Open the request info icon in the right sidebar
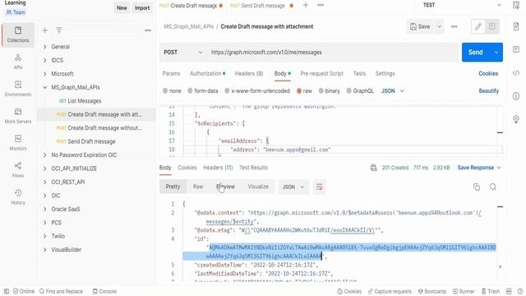 click(x=516, y=96)
